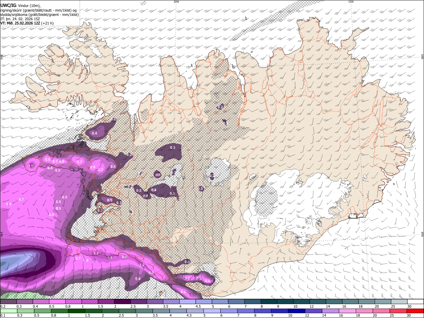Pick snow legend swatch between 3 and 3.5
The height and width of the screenshot is (318, 424).
tap(155, 302)
